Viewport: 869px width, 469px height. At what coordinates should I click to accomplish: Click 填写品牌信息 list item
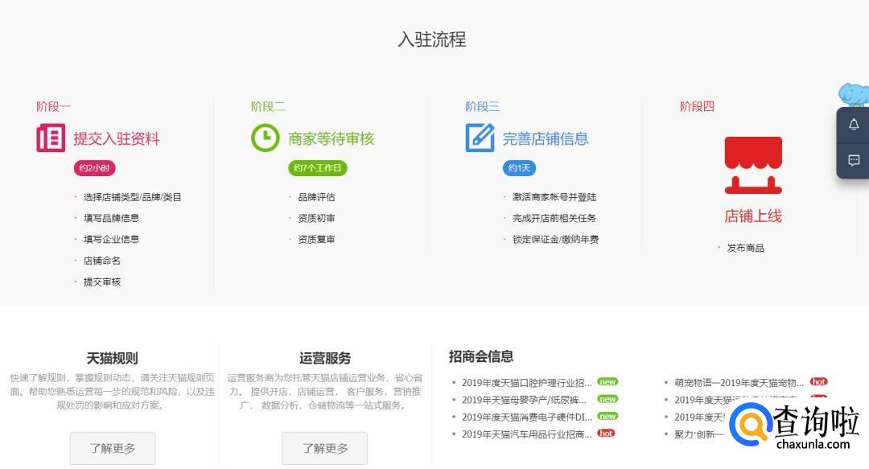coord(111,219)
